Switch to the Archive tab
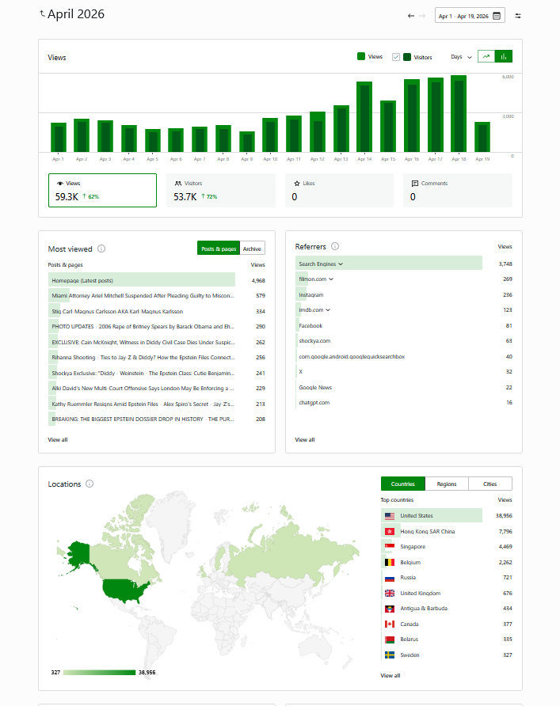Screen dimensions: 560x706 (252, 249)
